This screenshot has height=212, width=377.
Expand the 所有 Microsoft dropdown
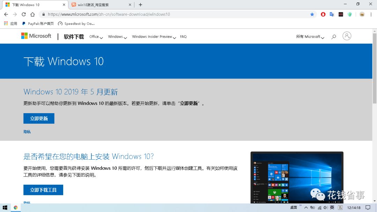coord(309,36)
